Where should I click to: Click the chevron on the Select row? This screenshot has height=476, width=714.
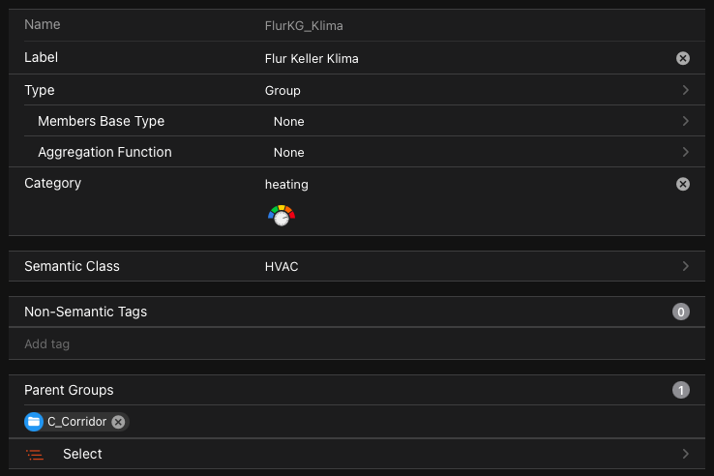[685, 454]
